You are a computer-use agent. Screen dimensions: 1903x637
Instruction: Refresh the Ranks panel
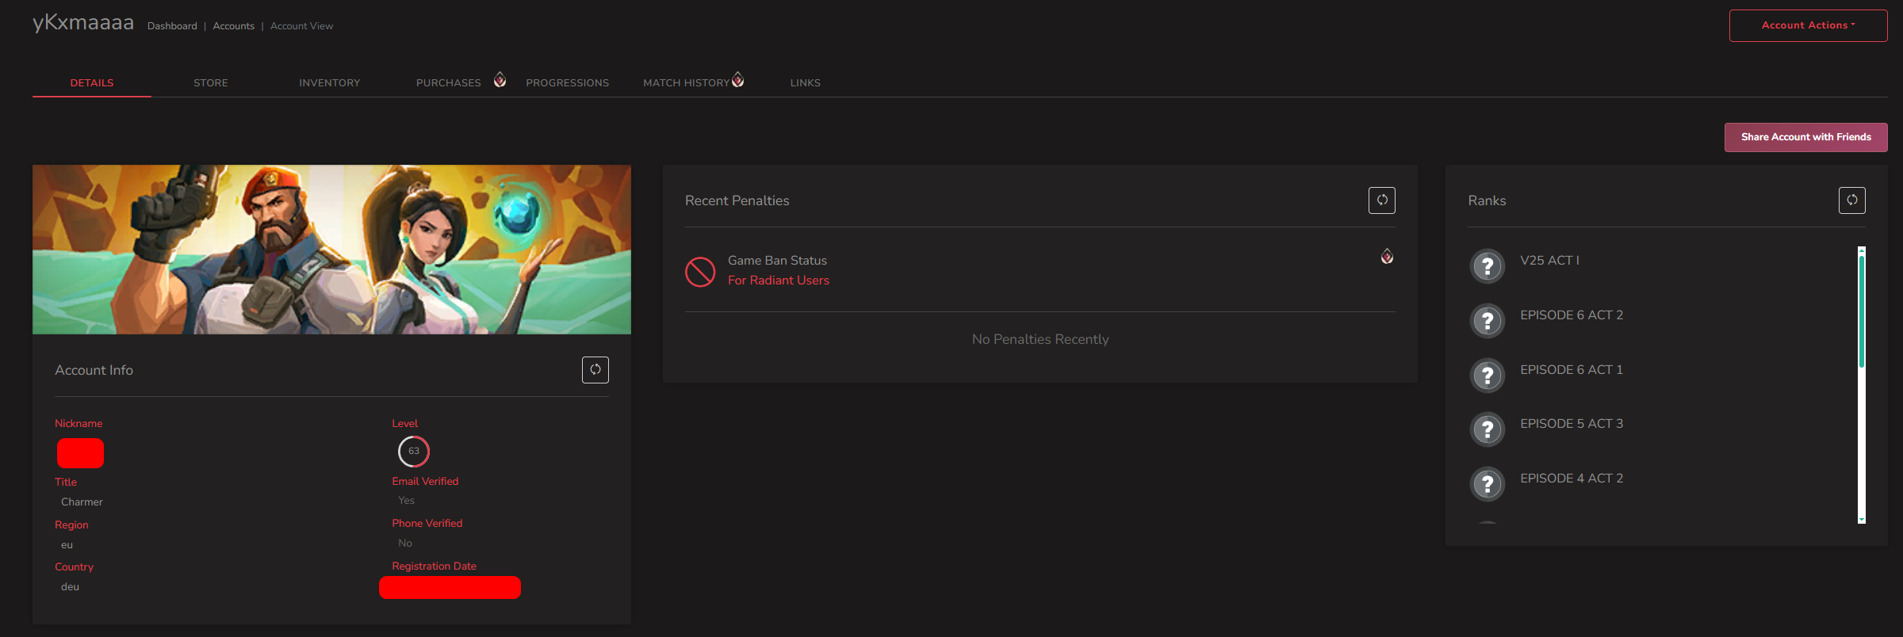click(1852, 200)
